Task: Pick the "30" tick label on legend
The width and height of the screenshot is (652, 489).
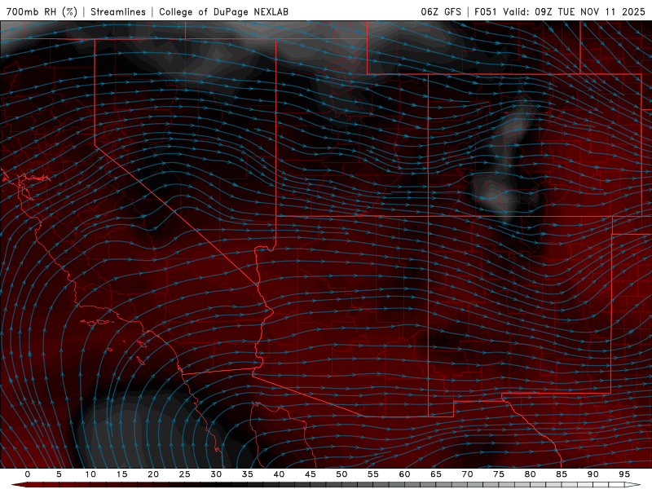Action: pos(216,474)
